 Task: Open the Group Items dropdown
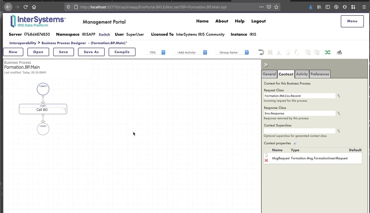232,52
